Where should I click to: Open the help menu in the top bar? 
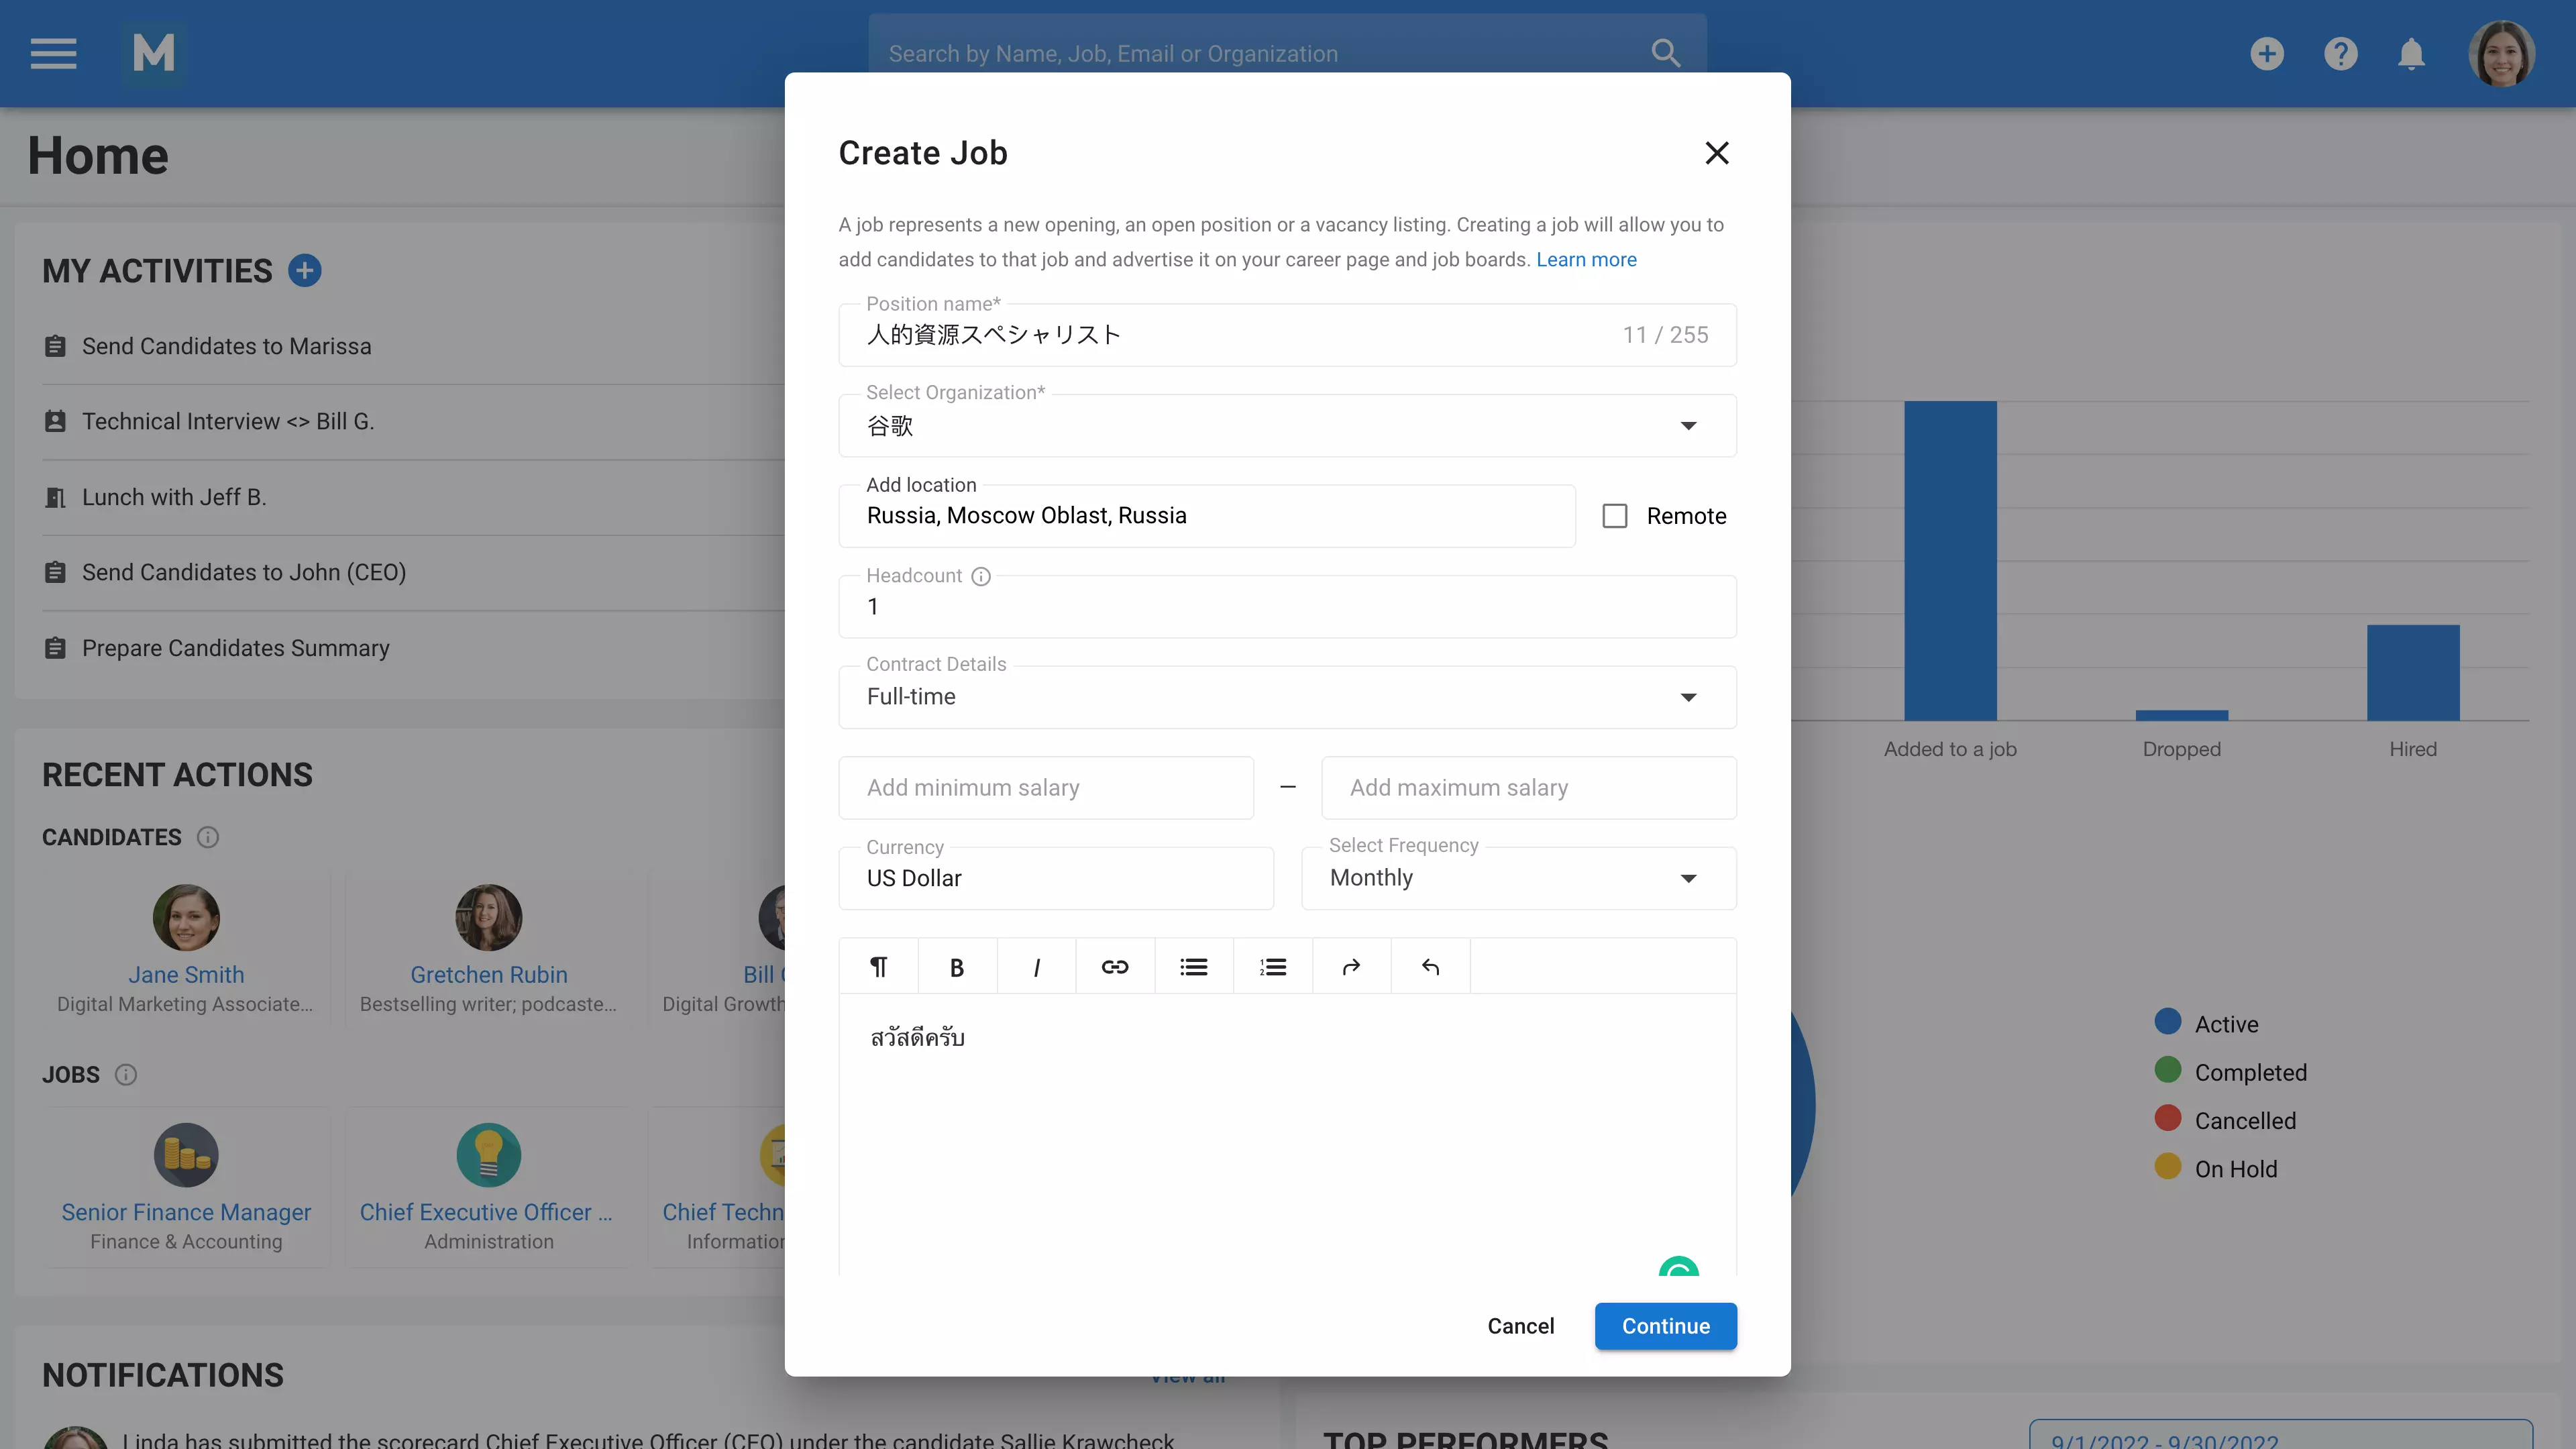tap(2340, 53)
